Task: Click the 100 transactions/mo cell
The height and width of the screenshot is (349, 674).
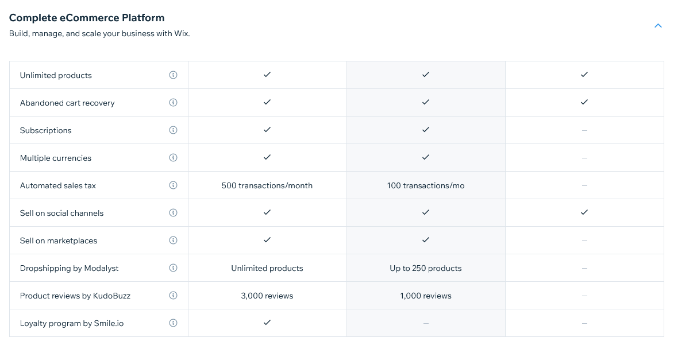Action: [426, 185]
